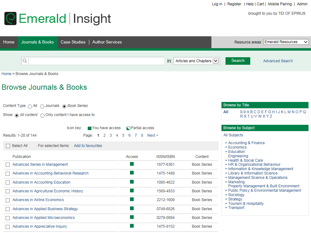The height and width of the screenshot is (233, 311).
Task: Go to the Next results page
Action: pos(153,135)
